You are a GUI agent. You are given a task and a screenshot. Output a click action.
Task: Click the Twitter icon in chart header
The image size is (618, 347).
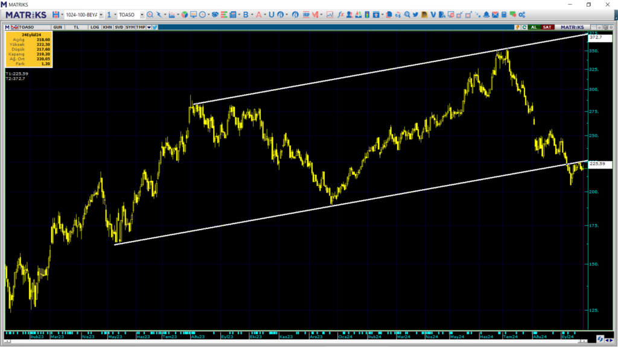click(x=155, y=27)
